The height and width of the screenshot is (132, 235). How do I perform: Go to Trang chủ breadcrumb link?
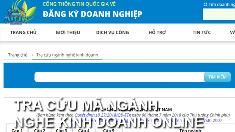(18, 55)
